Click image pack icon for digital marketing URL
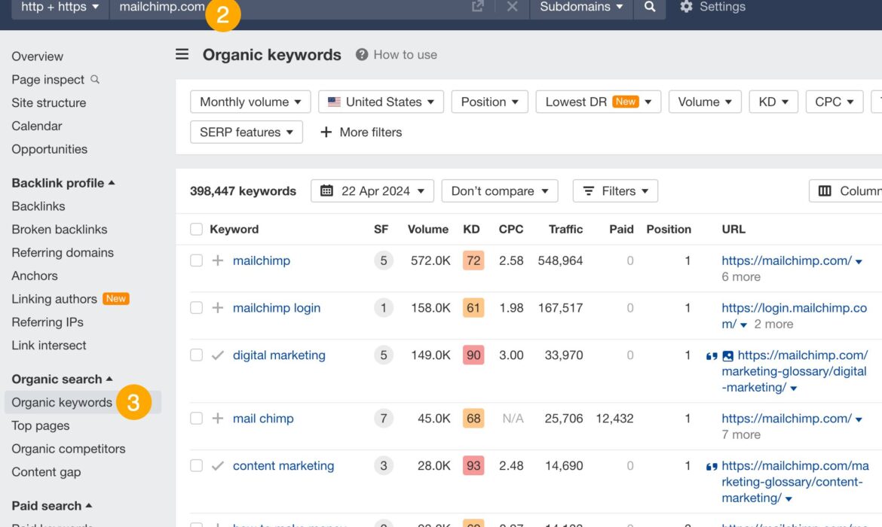This screenshot has height=527, width=882. [x=728, y=355]
